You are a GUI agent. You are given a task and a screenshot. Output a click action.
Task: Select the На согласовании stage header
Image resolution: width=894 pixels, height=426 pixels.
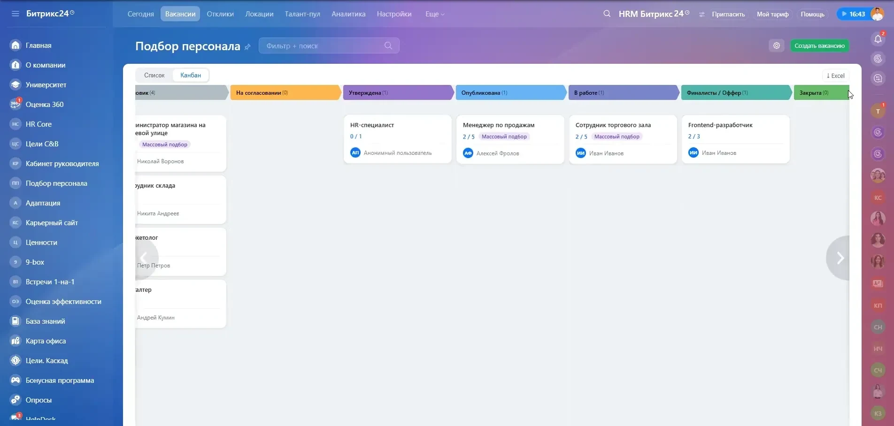coord(285,92)
